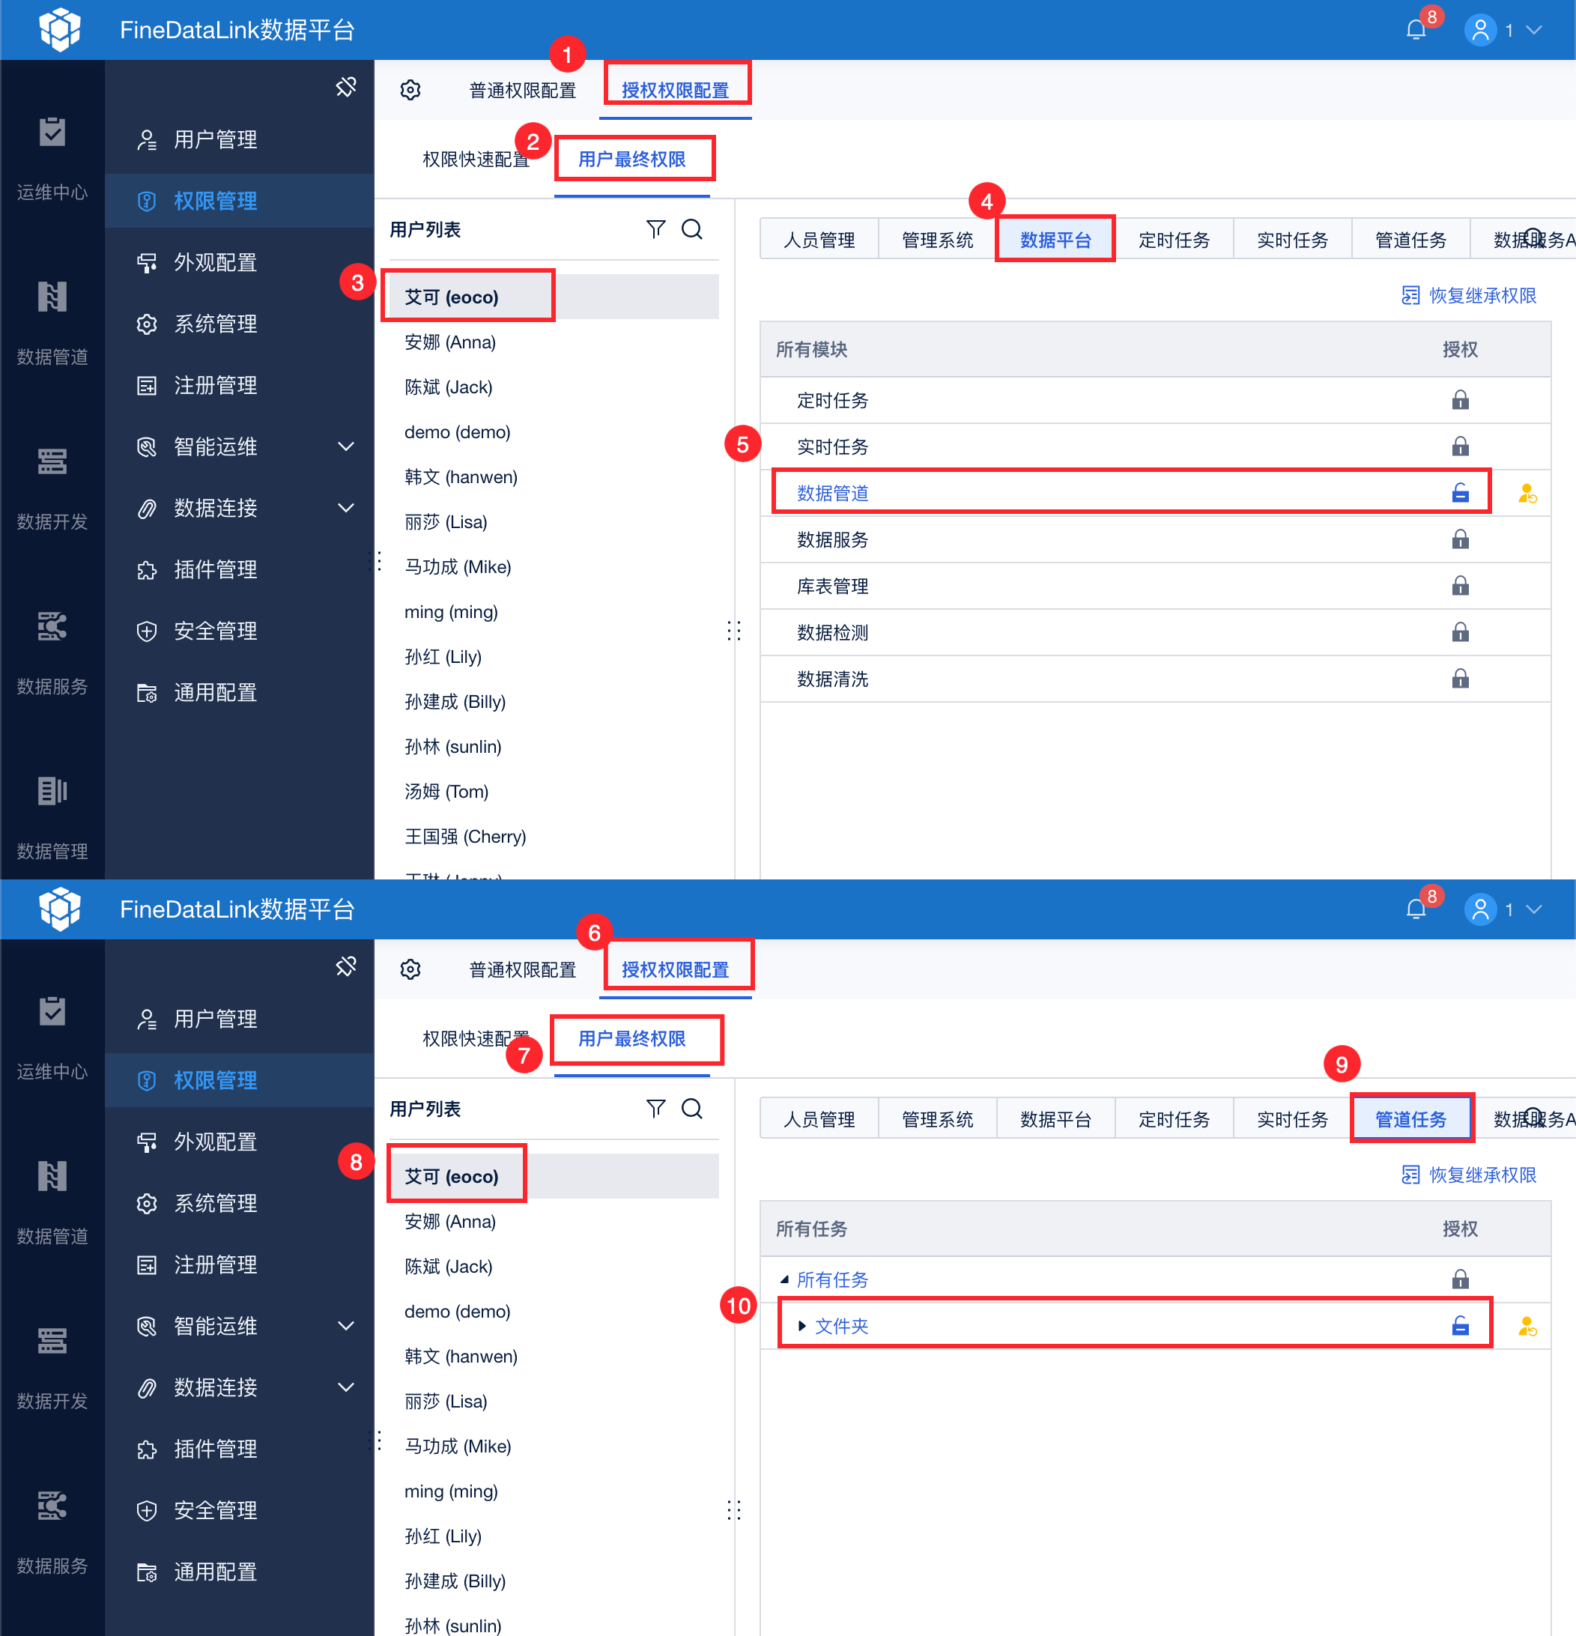The image size is (1576, 1636).
Task: Click yellow user icon beside 文件夹 row
Action: (x=1527, y=1325)
